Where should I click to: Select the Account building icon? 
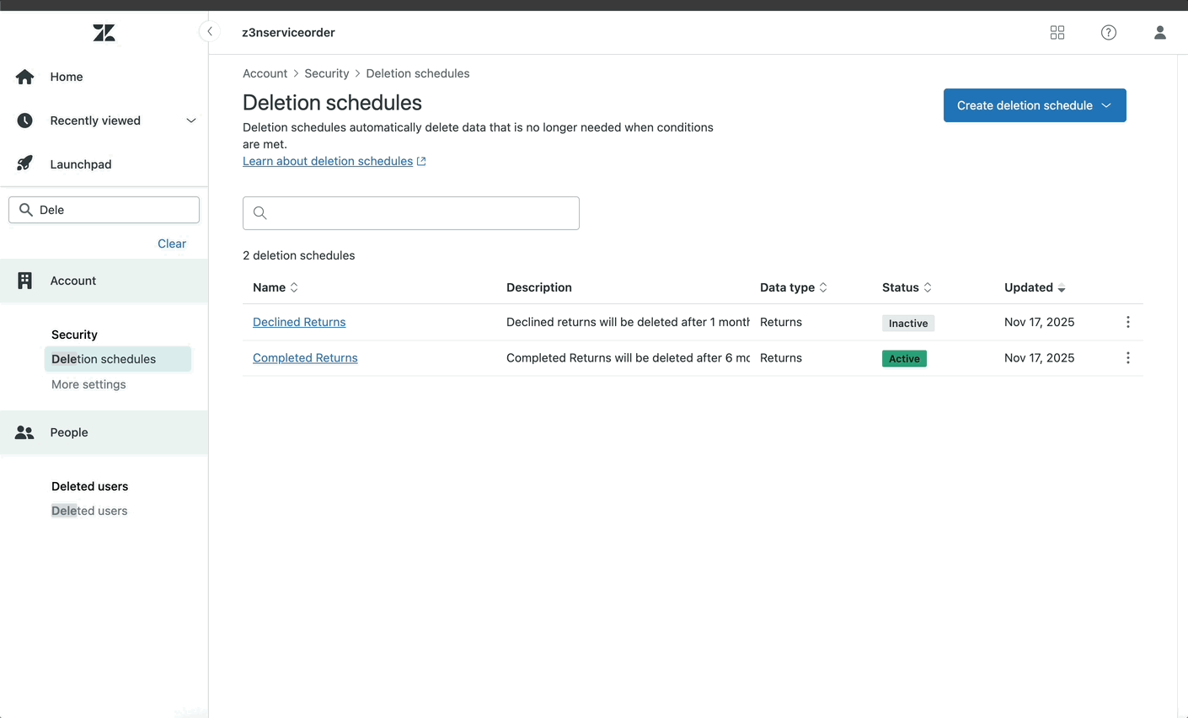(x=24, y=280)
